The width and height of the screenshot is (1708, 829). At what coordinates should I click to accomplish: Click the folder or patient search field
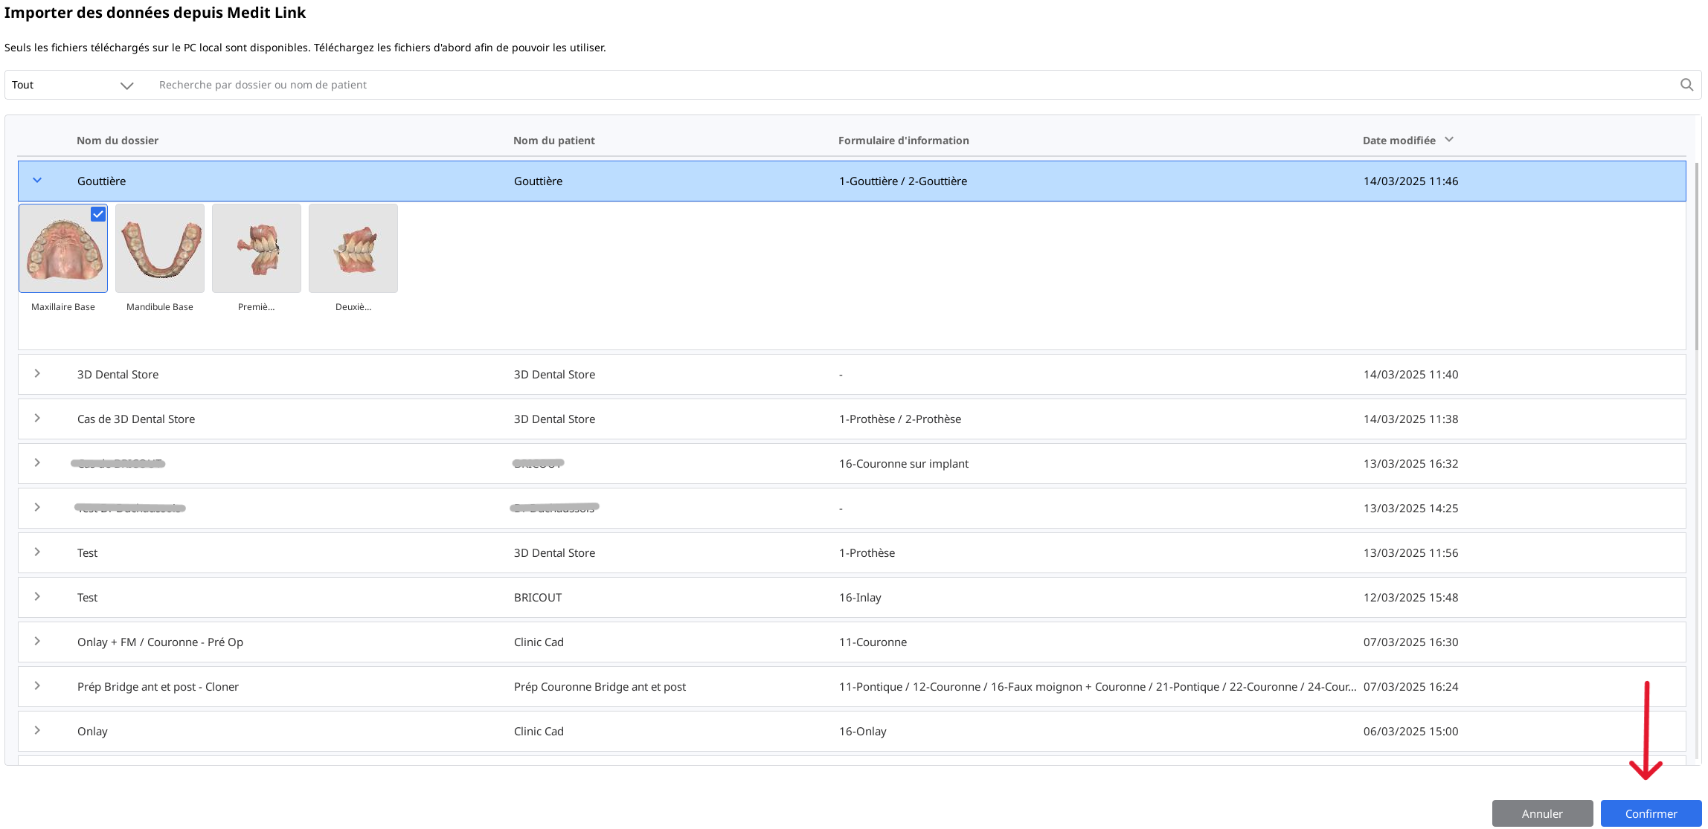[x=893, y=85]
